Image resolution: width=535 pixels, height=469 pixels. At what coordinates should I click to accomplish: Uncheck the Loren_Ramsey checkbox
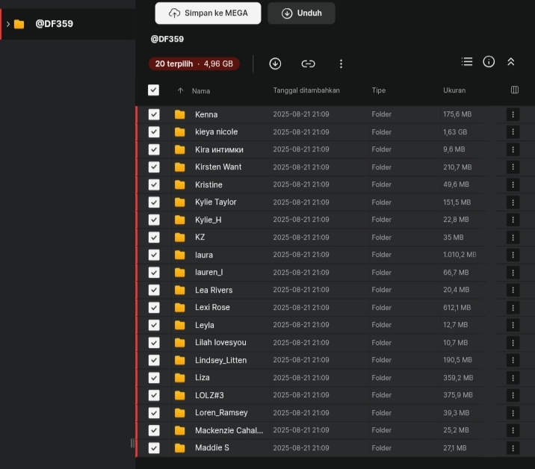pyautogui.click(x=154, y=413)
